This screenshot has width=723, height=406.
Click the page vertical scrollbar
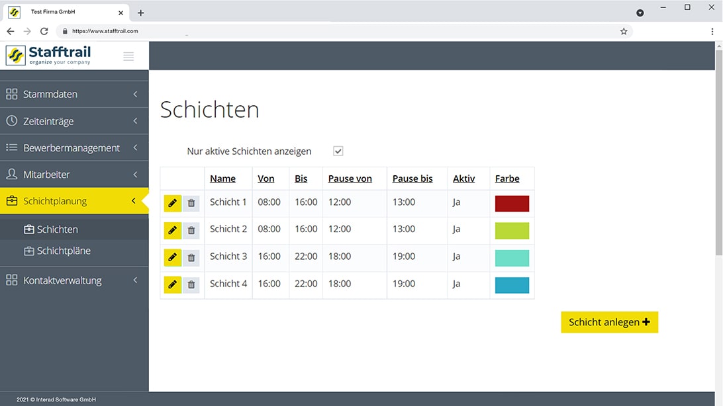[719, 152]
